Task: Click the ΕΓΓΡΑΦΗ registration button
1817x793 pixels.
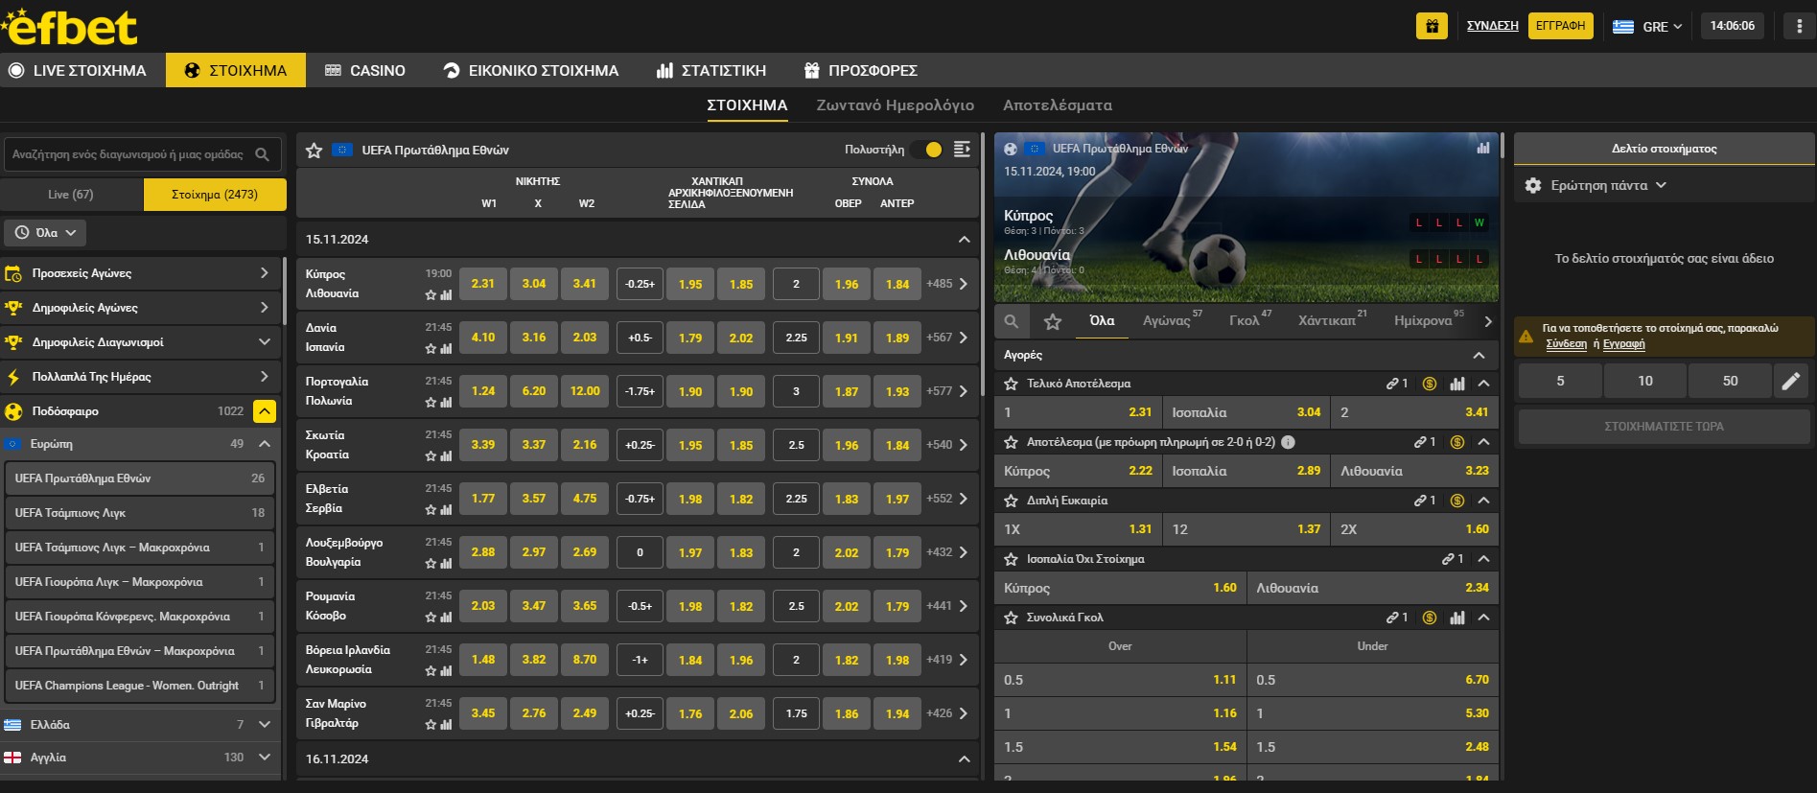Action: click(x=1560, y=26)
